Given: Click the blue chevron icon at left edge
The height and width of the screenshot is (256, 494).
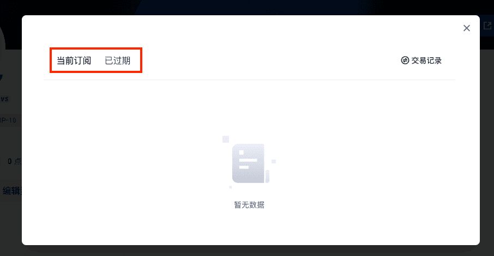Looking at the screenshot, I should [x=1, y=77].
